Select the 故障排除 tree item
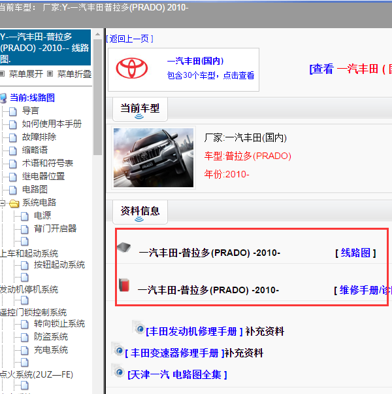The height and width of the screenshot is (394, 392). coord(39,137)
